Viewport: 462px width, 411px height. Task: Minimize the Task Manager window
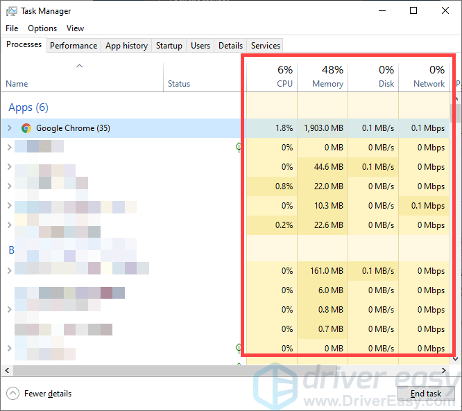[382, 11]
